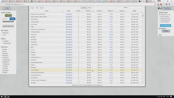Click sort arrows next to Set Price
The height and width of the screenshot is (98, 174).
pyautogui.click(x=93, y=11)
